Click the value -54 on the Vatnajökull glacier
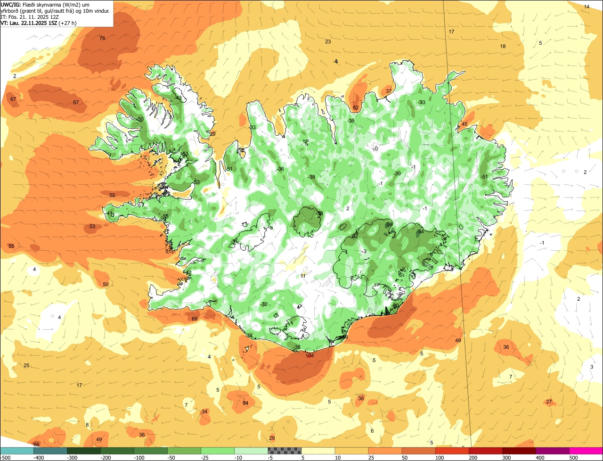Image resolution: width=603 pixels, height=461 pixels. [x=420, y=231]
